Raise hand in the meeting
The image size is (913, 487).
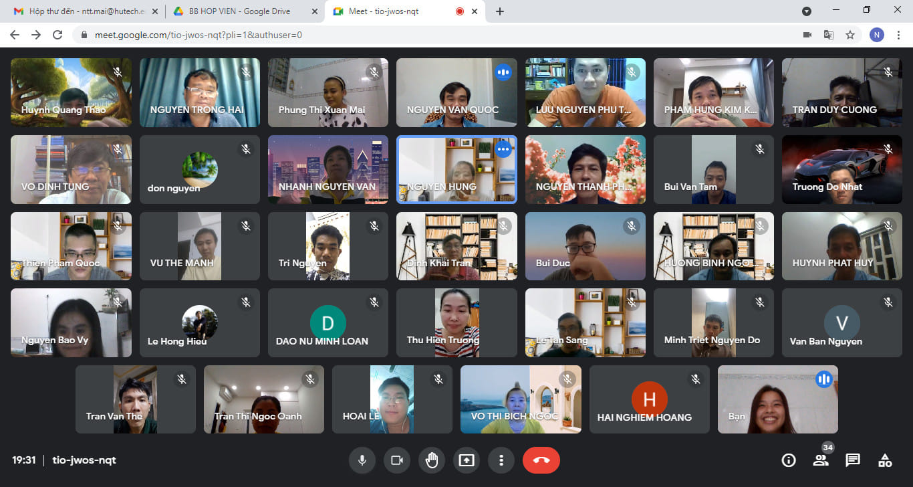[431, 460]
